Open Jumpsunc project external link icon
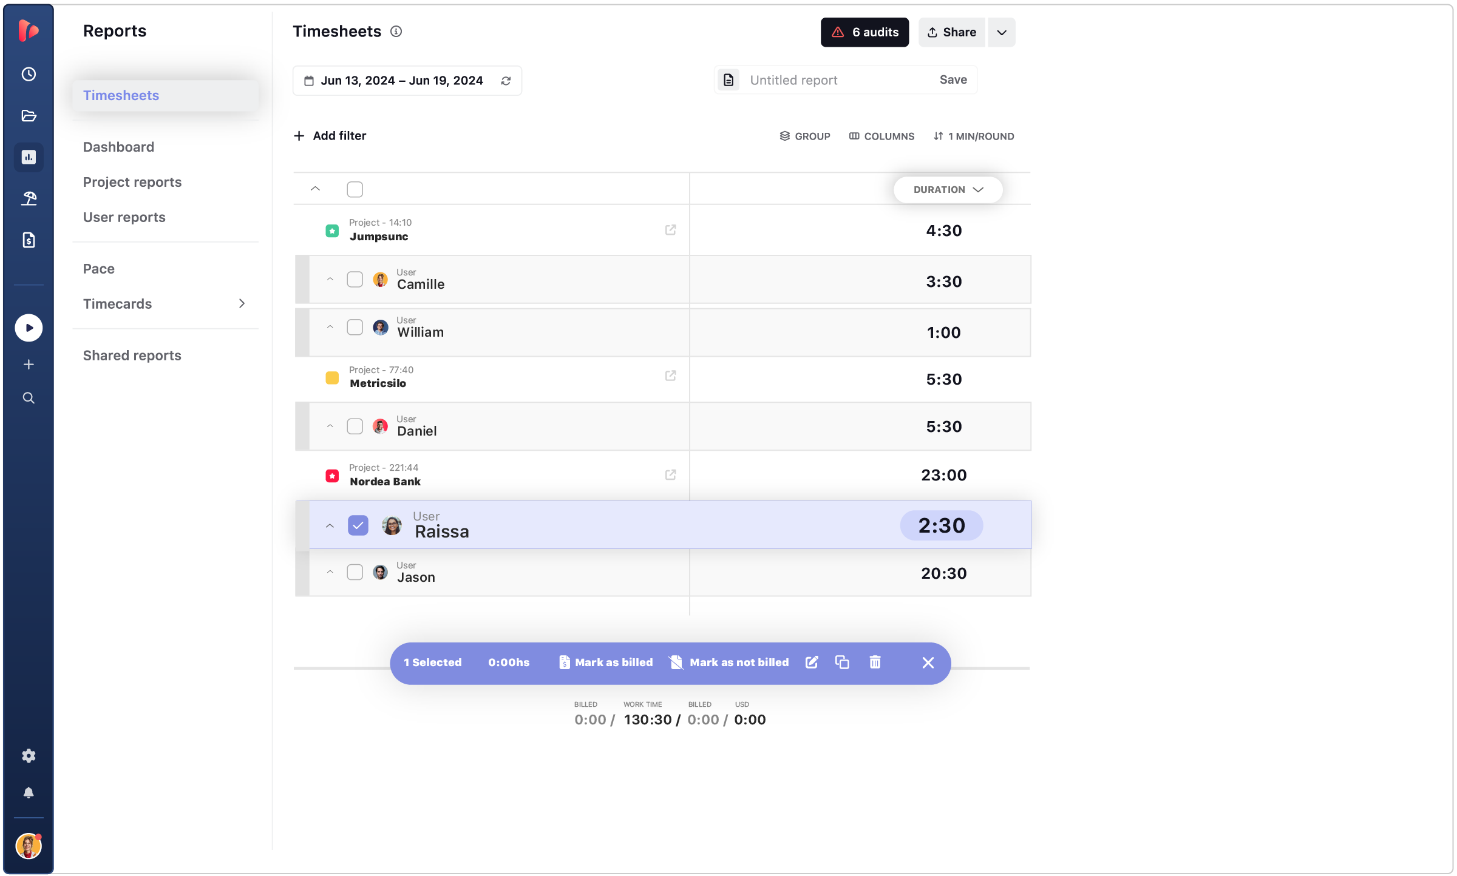 coord(670,230)
